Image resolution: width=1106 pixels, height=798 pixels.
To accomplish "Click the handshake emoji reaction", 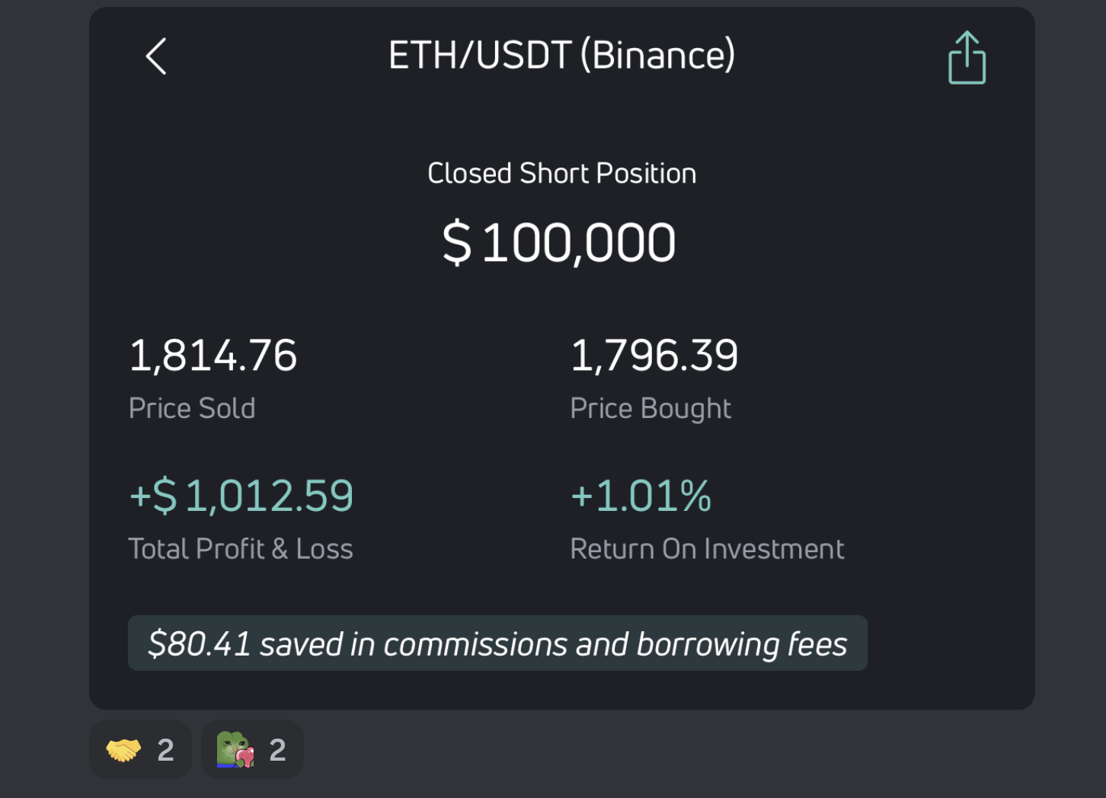I will [x=124, y=750].
